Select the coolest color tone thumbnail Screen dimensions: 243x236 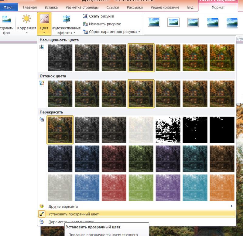tap(60, 94)
